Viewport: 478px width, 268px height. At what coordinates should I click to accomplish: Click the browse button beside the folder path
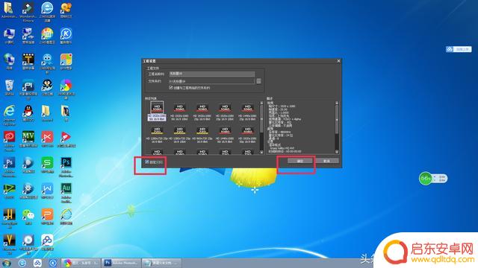click(258, 81)
